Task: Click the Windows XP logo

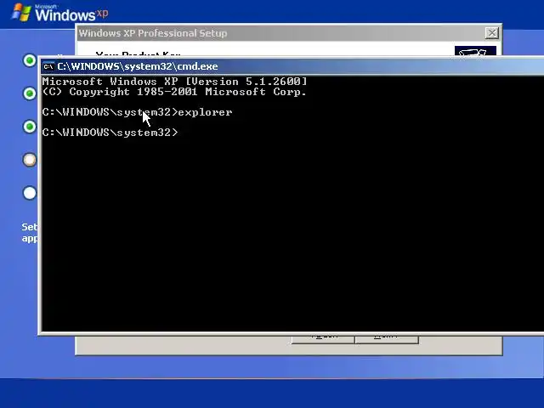Action: (x=59, y=14)
